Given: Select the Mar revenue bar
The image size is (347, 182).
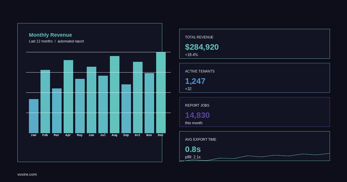Looking at the screenshot, I should coord(57,111).
